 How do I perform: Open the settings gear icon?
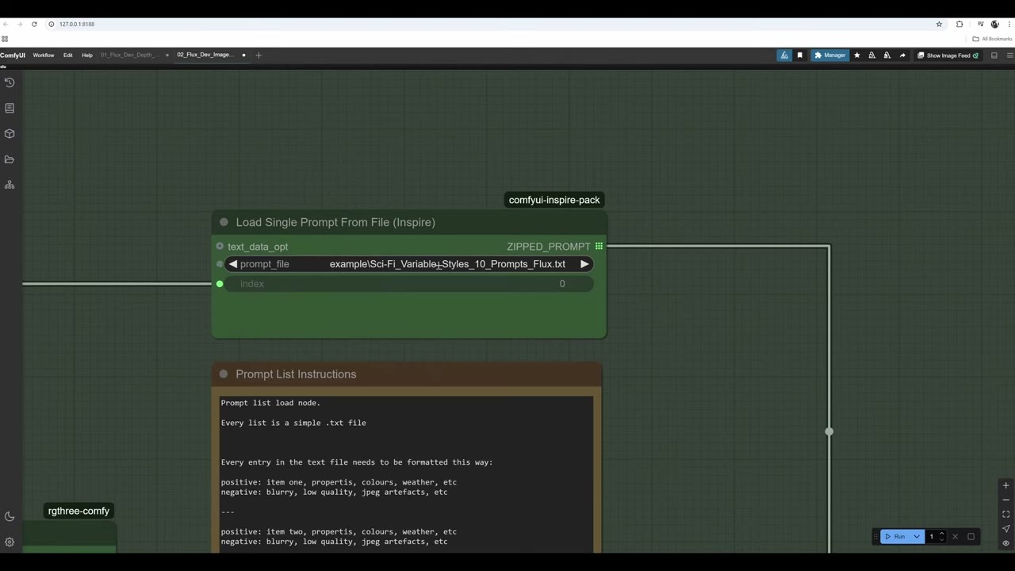10,542
